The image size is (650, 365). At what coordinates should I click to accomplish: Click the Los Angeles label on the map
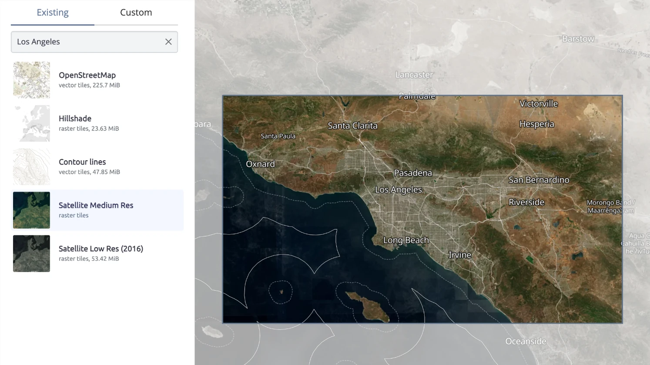coord(398,189)
